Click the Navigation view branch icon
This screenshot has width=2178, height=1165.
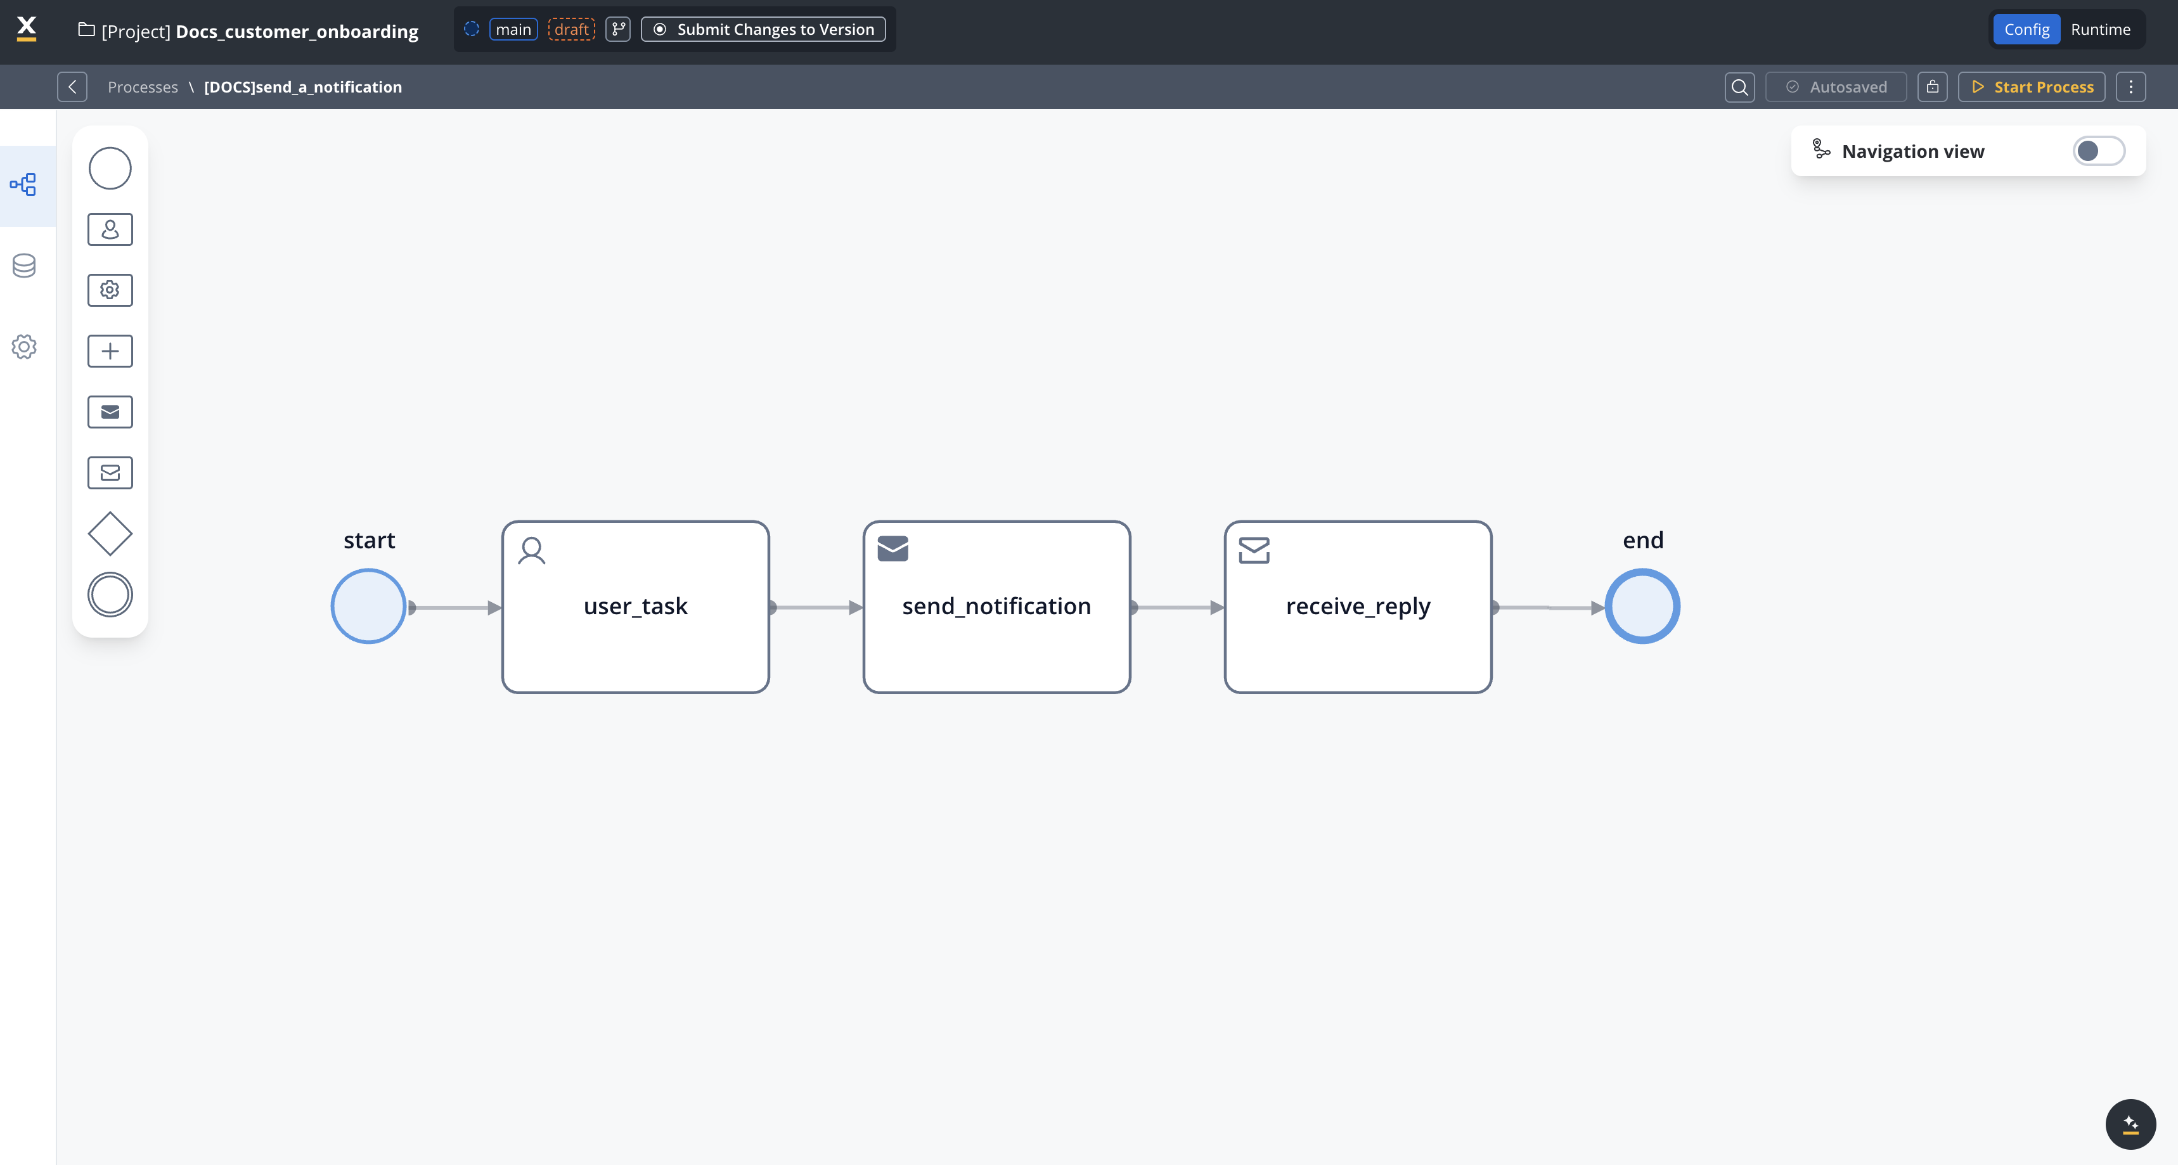(1821, 150)
